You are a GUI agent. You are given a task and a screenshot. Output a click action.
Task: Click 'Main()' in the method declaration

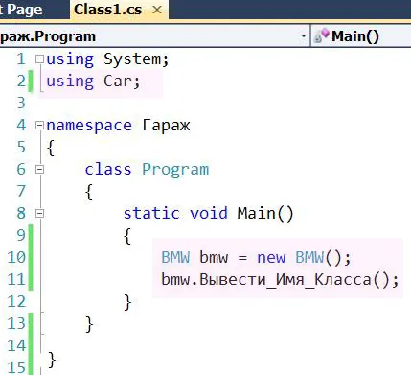265,214
